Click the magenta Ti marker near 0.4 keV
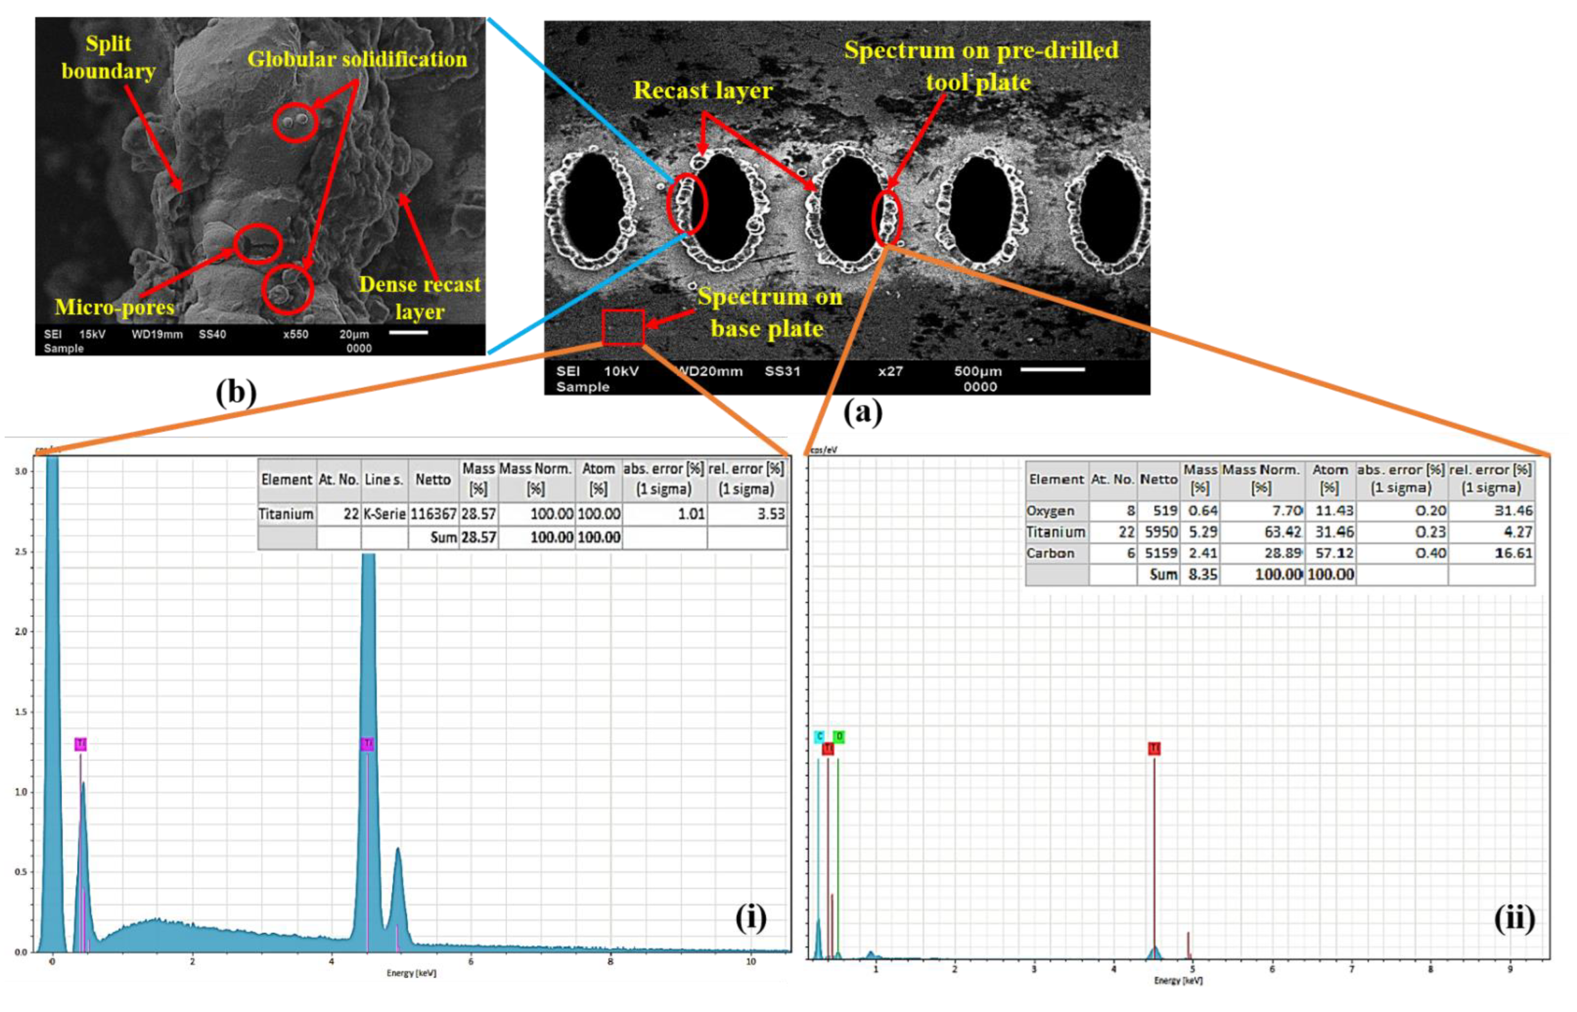 (x=80, y=744)
